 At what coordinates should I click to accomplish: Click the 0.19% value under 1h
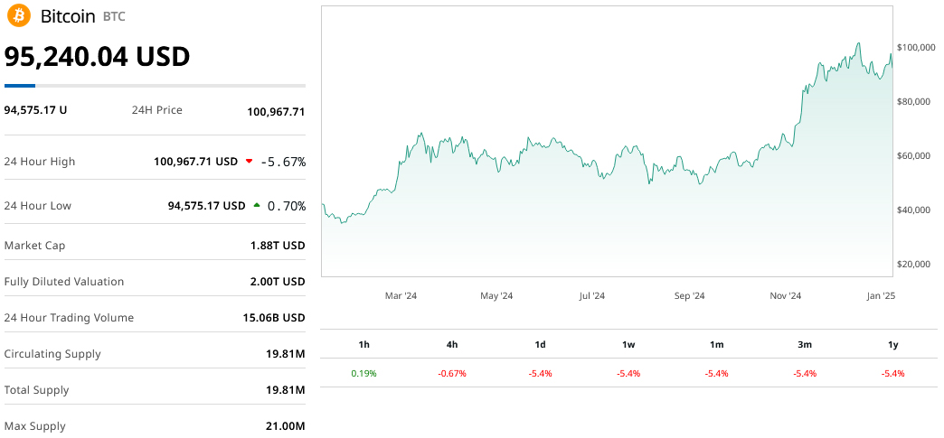point(363,373)
